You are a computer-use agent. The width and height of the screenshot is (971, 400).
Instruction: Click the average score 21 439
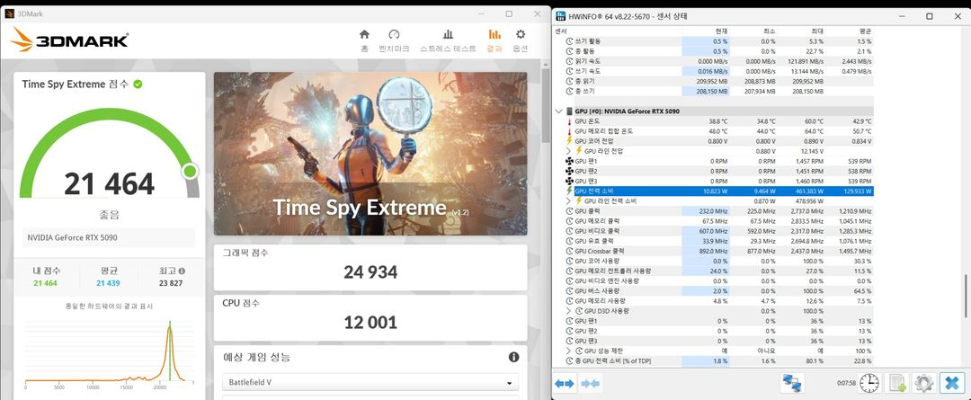[109, 283]
